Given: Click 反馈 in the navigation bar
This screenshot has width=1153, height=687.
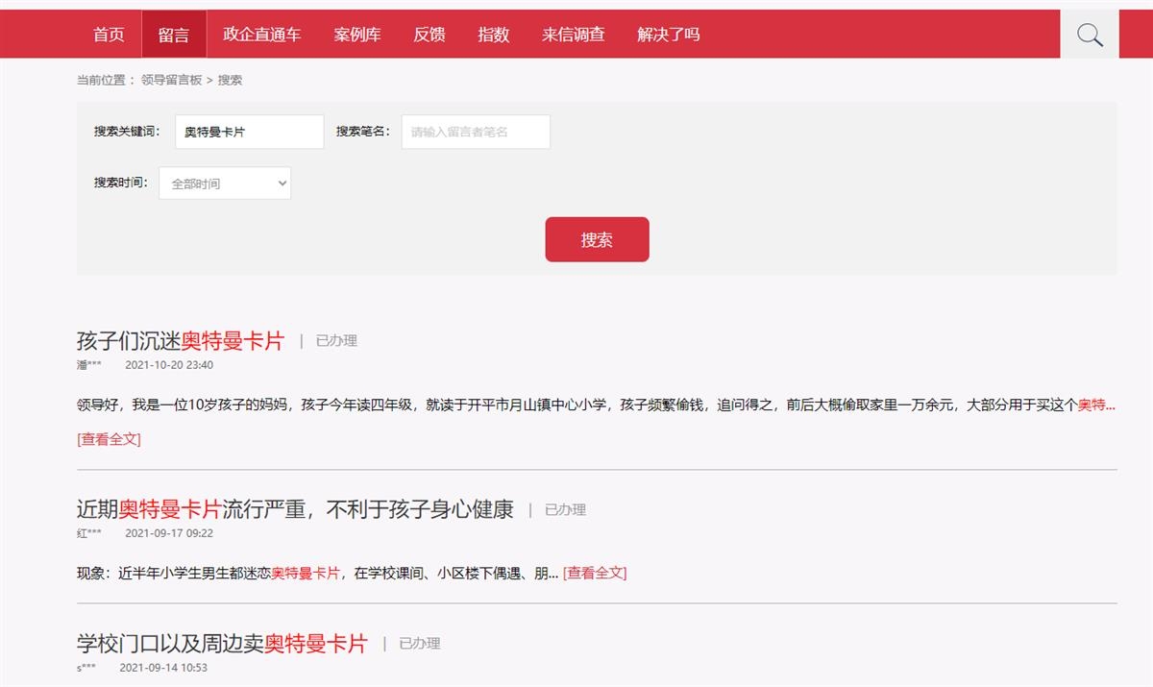Looking at the screenshot, I should (x=429, y=35).
